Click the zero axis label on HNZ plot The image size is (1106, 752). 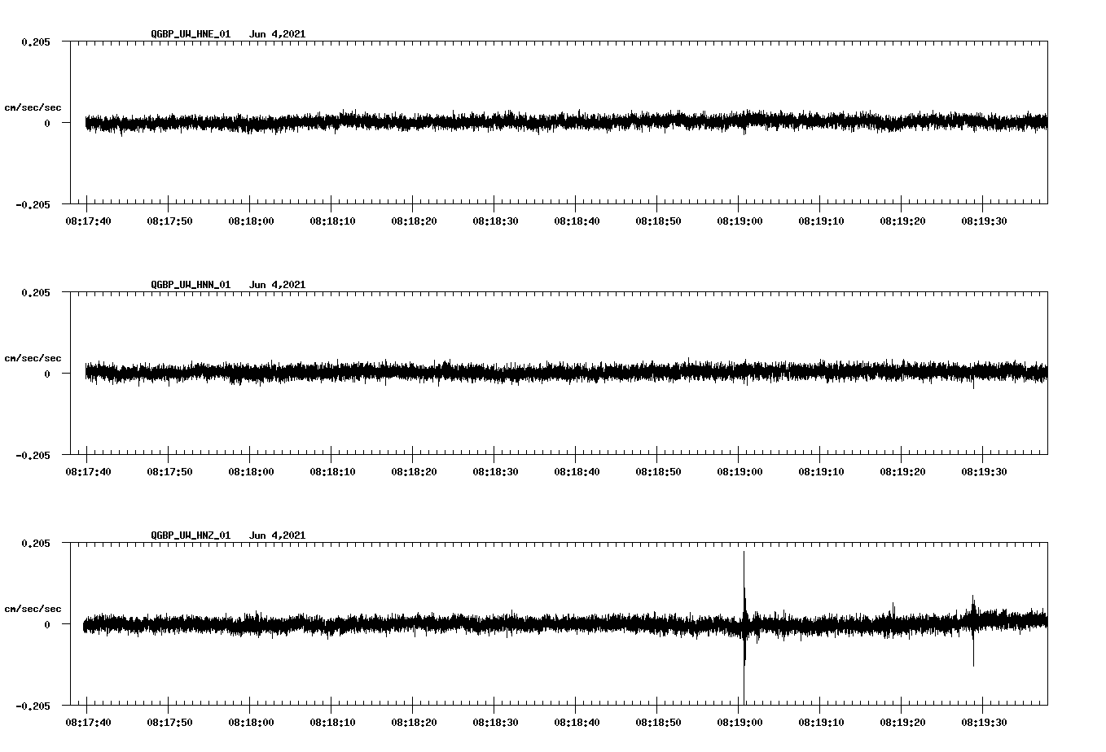(47, 625)
